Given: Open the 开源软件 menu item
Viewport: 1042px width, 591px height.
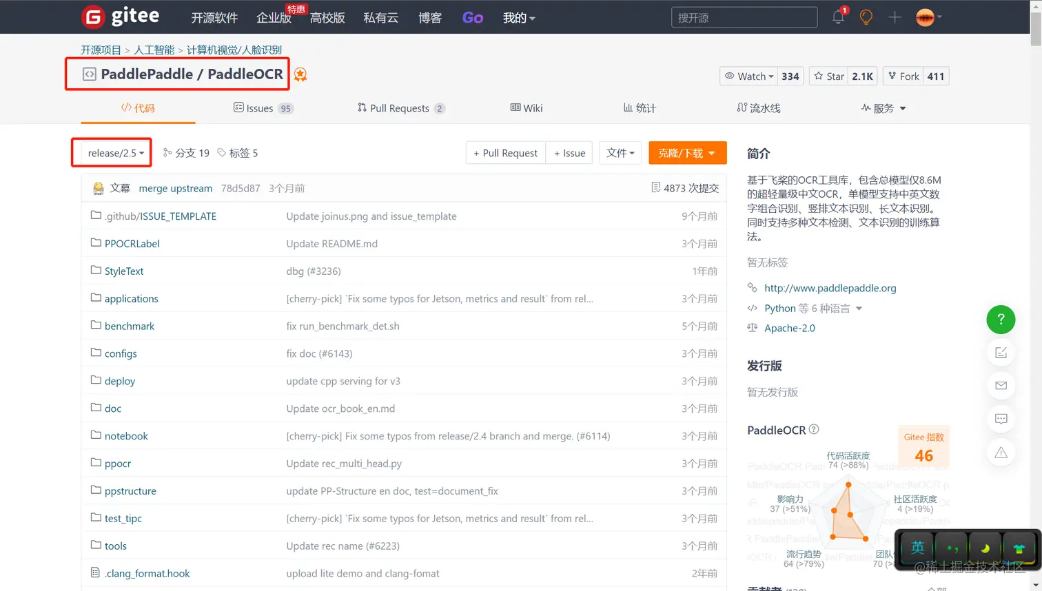Looking at the screenshot, I should (214, 18).
